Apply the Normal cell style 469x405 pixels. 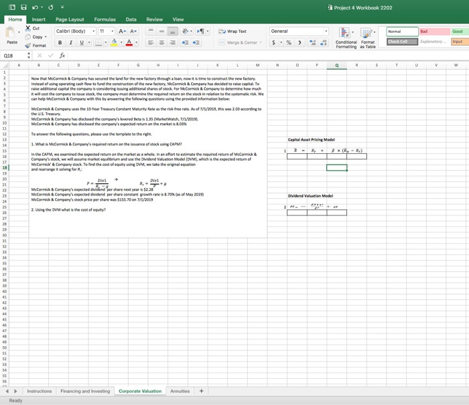pos(402,31)
